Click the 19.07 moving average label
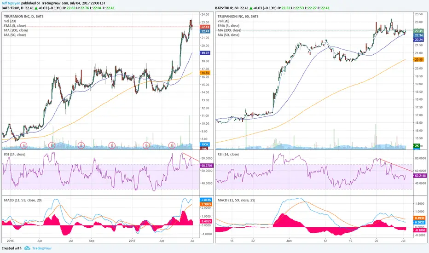The width and height of the screenshot is (429, 253). [205, 53]
